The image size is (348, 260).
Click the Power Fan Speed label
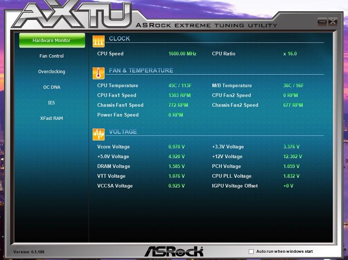click(118, 115)
